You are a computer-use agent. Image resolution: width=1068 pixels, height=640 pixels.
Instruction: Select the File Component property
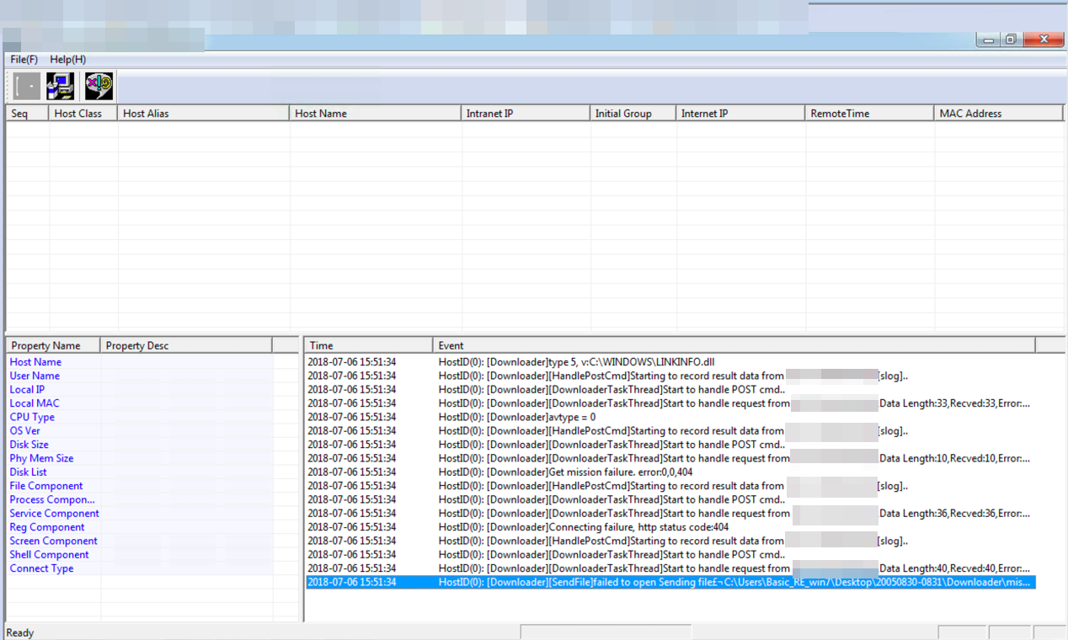pyautogui.click(x=46, y=486)
